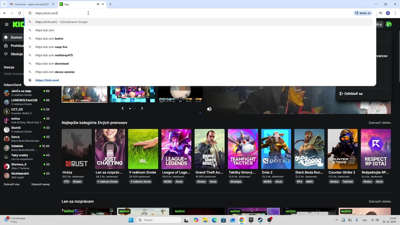Open Darca recommended channel

pyautogui.click(x=27, y=138)
